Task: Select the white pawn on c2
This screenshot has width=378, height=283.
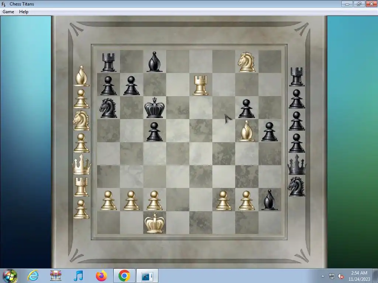Action: (x=154, y=200)
